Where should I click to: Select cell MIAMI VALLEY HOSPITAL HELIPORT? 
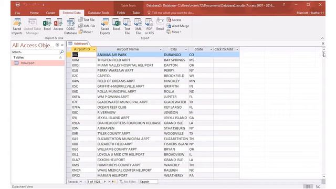coord(130,65)
